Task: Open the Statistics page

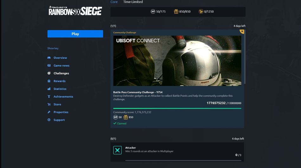Action: tap(60, 89)
